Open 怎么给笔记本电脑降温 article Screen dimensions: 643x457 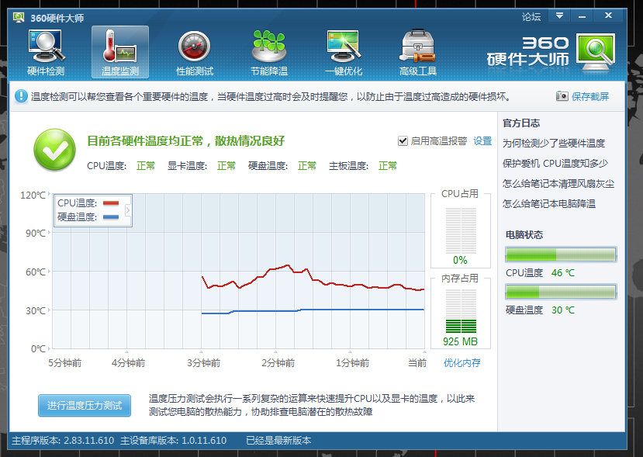click(549, 203)
